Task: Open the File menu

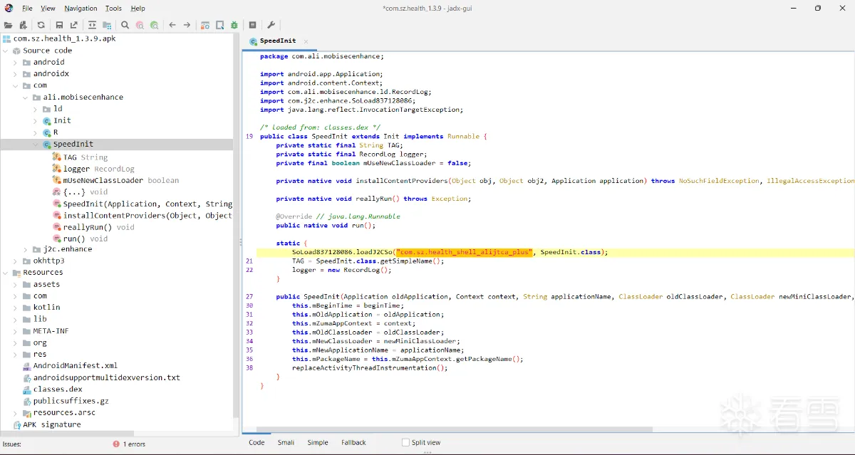Action: click(27, 9)
